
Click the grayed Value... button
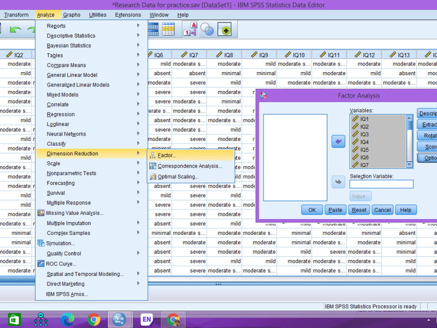(361, 196)
